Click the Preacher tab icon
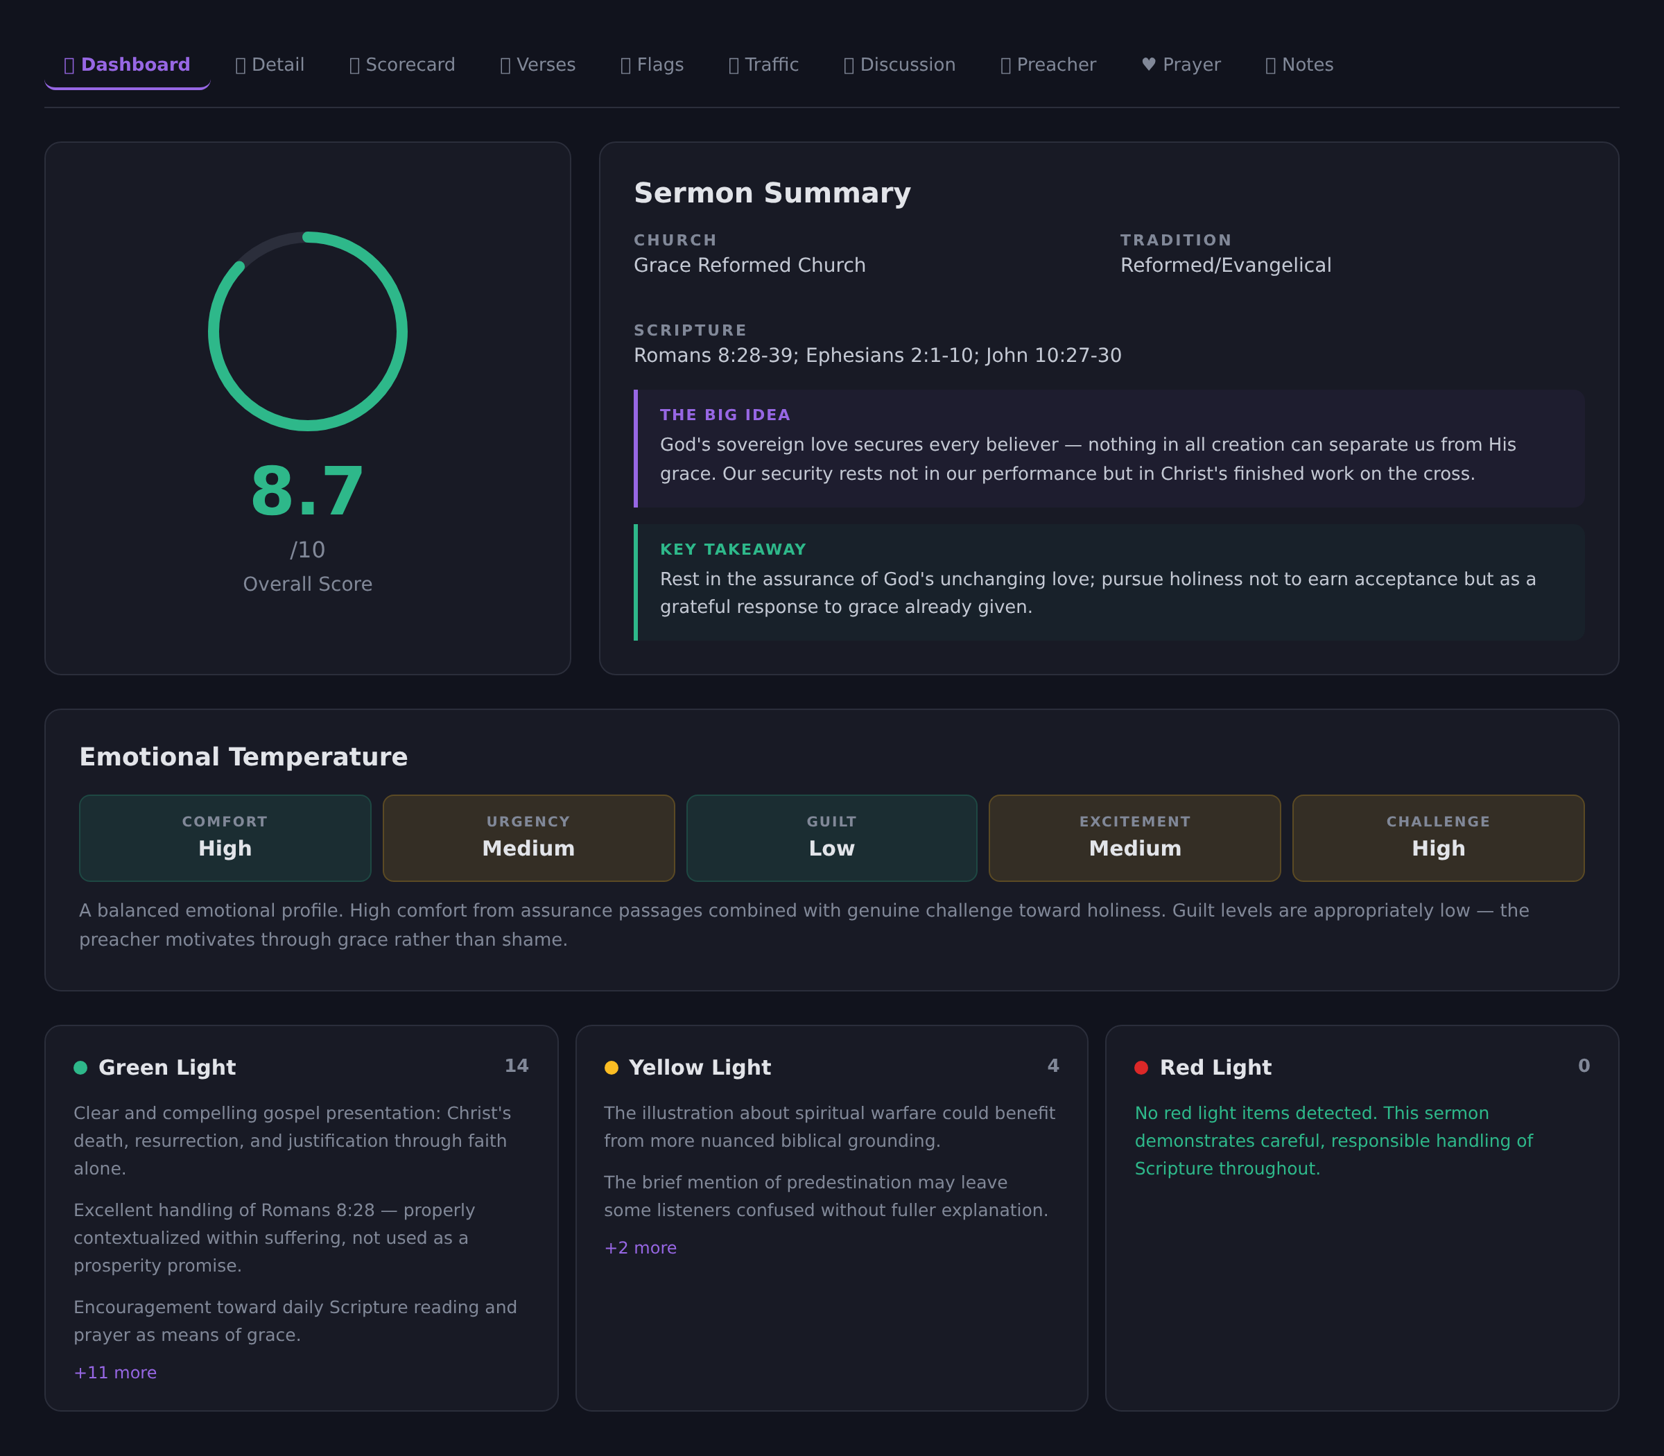 click(x=1006, y=65)
